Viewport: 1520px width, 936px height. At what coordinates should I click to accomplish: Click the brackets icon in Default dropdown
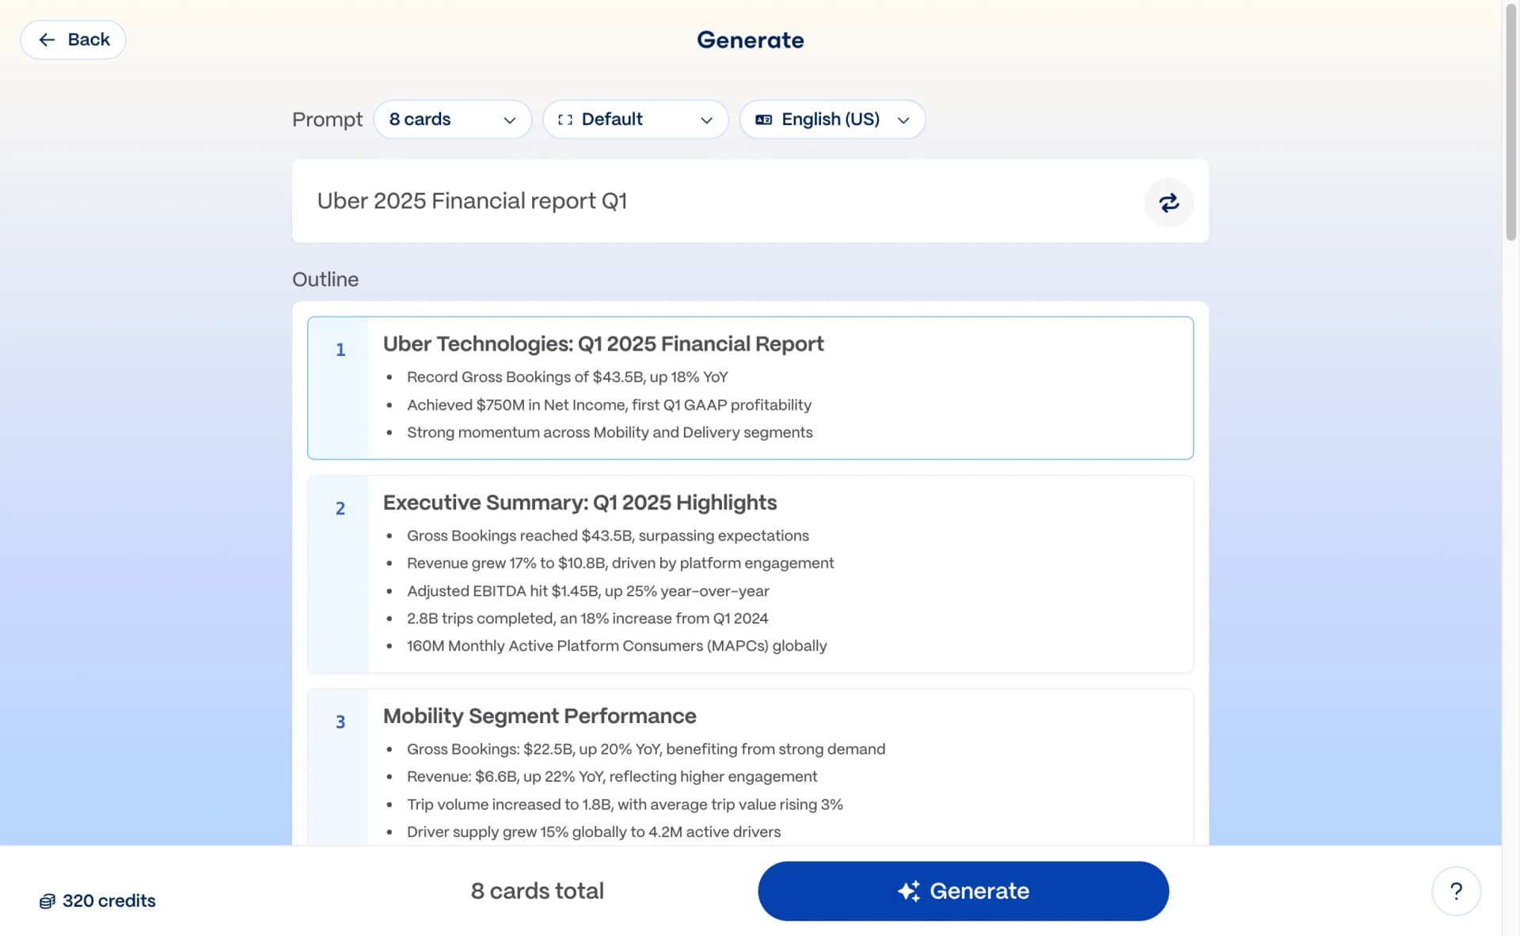click(x=564, y=119)
